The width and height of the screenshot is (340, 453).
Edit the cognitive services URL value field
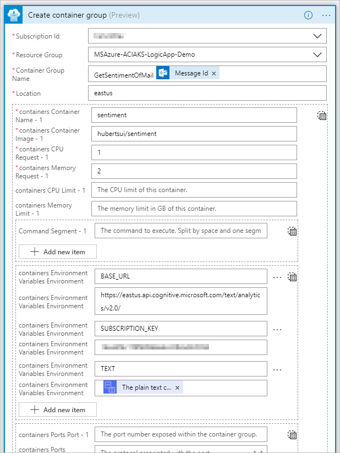pyautogui.click(x=181, y=301)
